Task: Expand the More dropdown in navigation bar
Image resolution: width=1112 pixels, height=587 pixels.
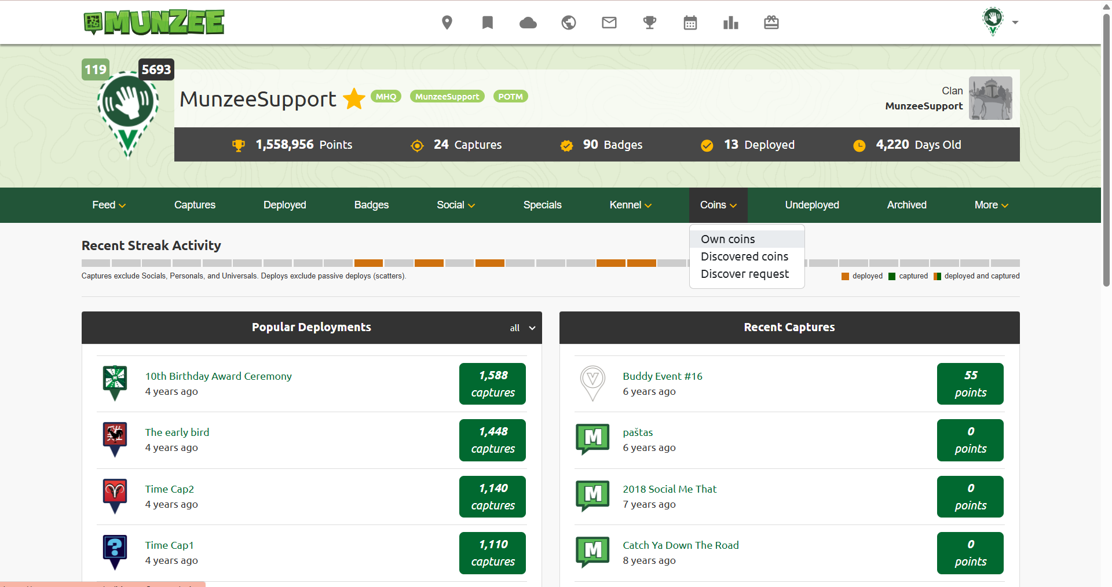Action: 991,205
